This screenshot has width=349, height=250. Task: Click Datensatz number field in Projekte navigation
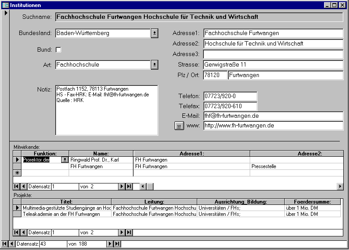pos(65,232)
